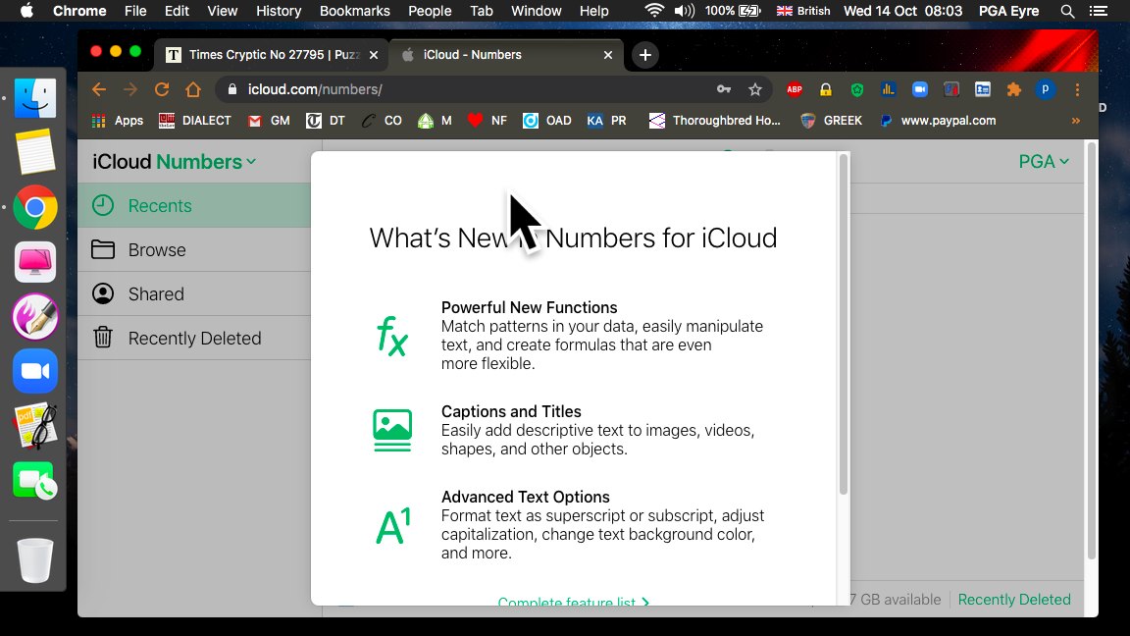This screenshot has height=636, width=1130.
Task: Open the GREEK bookmark
Action: click(x=831, y=121)
